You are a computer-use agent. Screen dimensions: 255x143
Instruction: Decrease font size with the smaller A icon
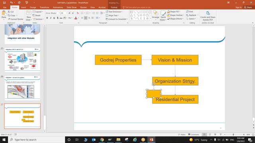73,13
